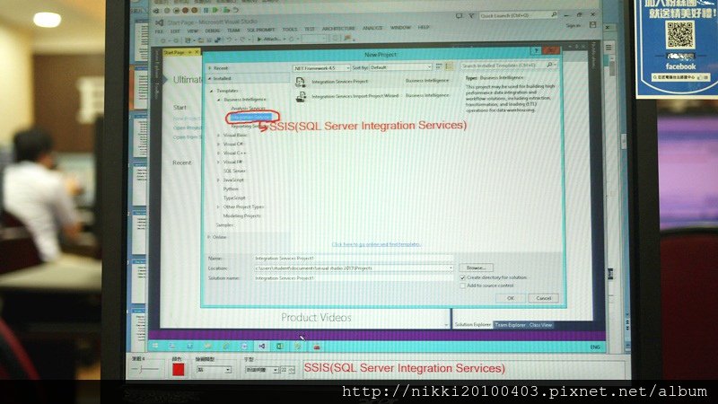Click the Visual Studio taskbar icon

tap(262, 347)
